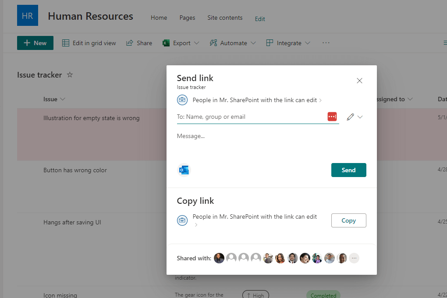447x298 pixels.
Task: Open the Home navigation item
Action: pyautogui.click(x=159, y=18)
